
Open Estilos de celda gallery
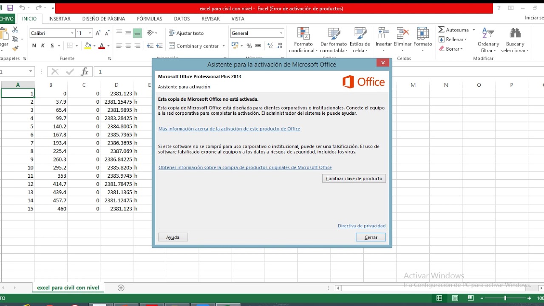click(x=360, y=40)
